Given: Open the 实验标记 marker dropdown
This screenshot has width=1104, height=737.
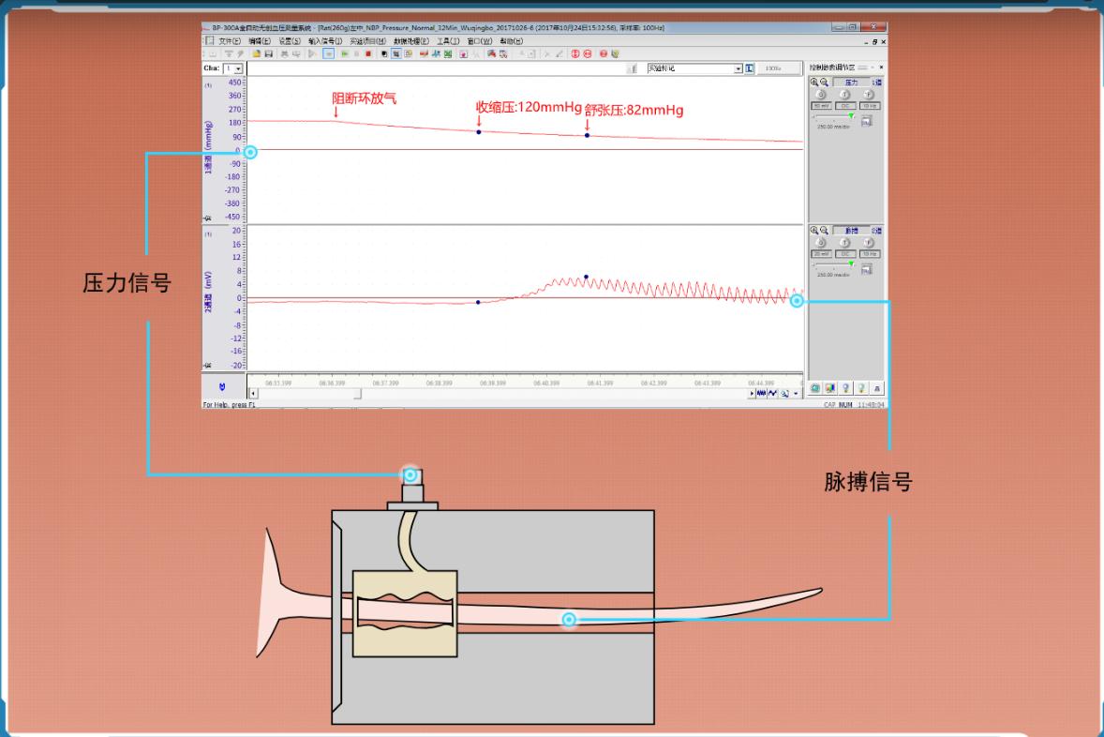Looking at the screenshot, I should click(738, 68).
